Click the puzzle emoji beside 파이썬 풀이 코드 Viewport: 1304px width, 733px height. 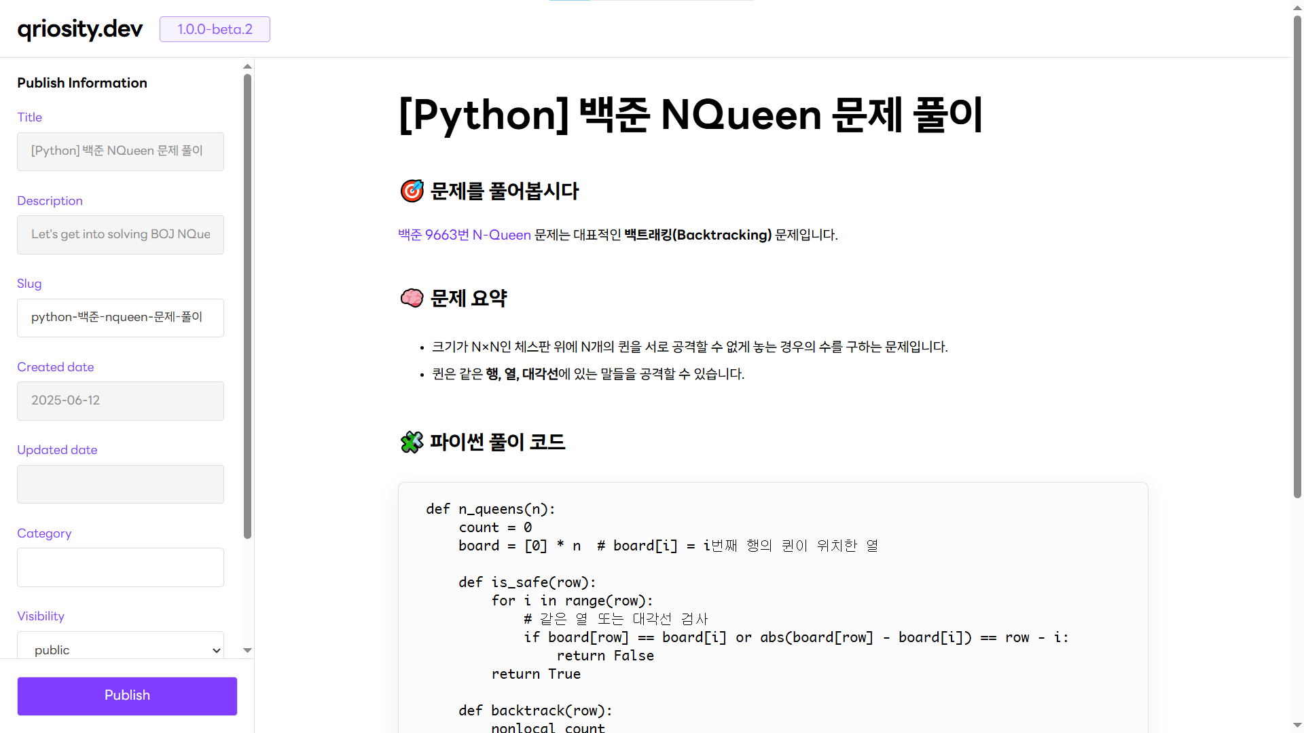coord(412,442)
